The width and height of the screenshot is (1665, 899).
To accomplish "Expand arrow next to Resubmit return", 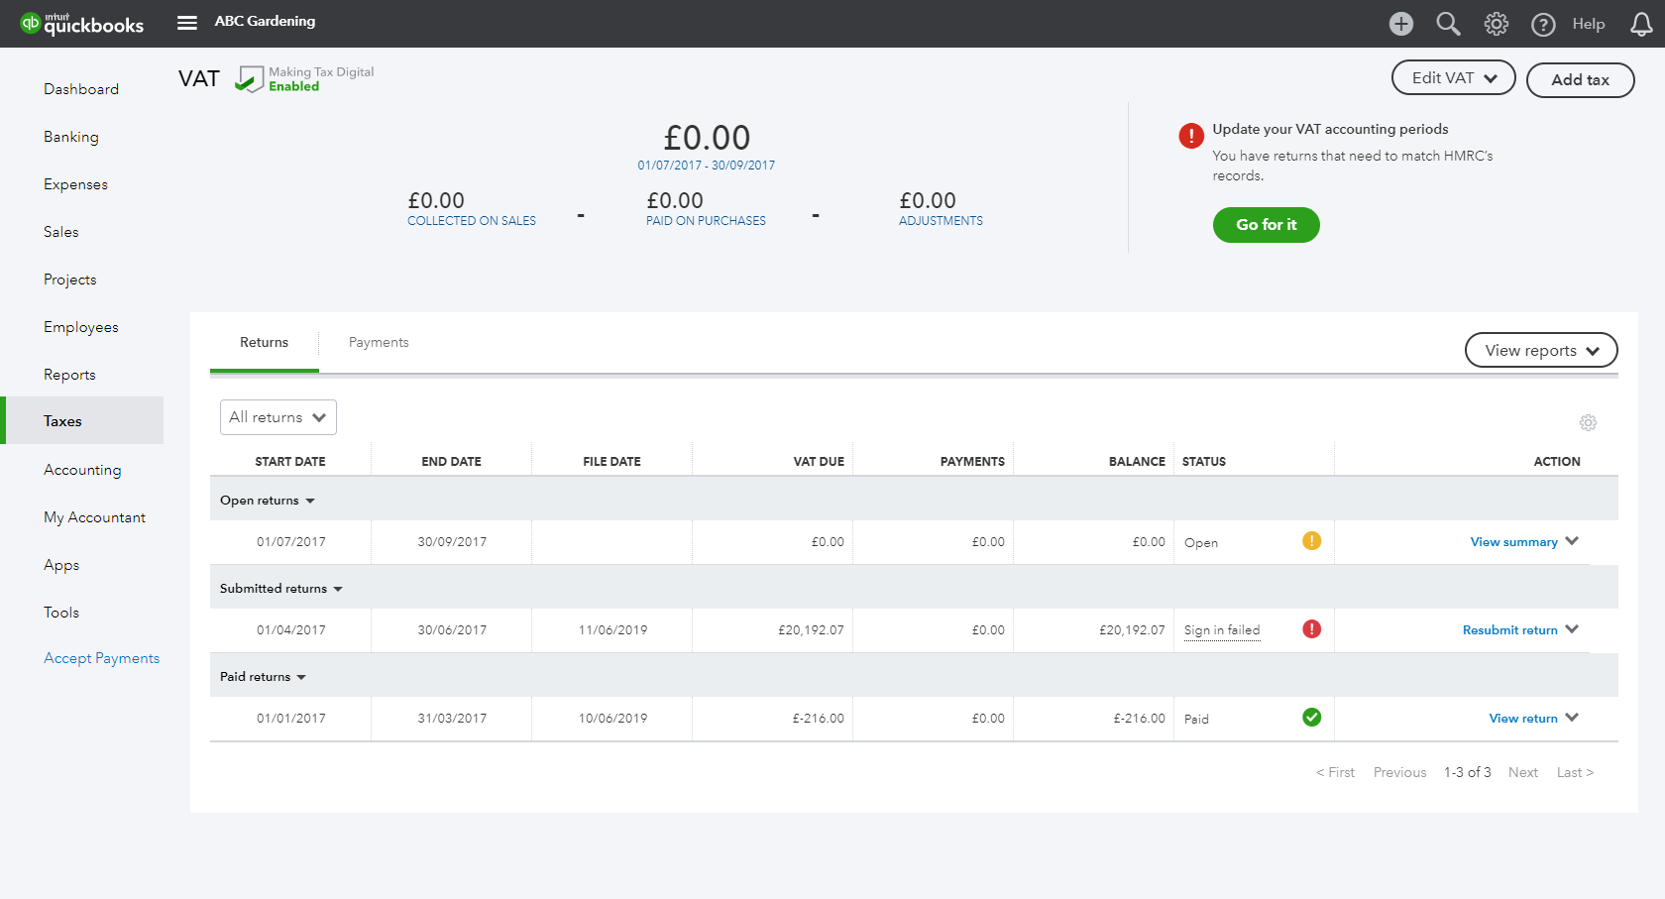I will [1572, 629].
